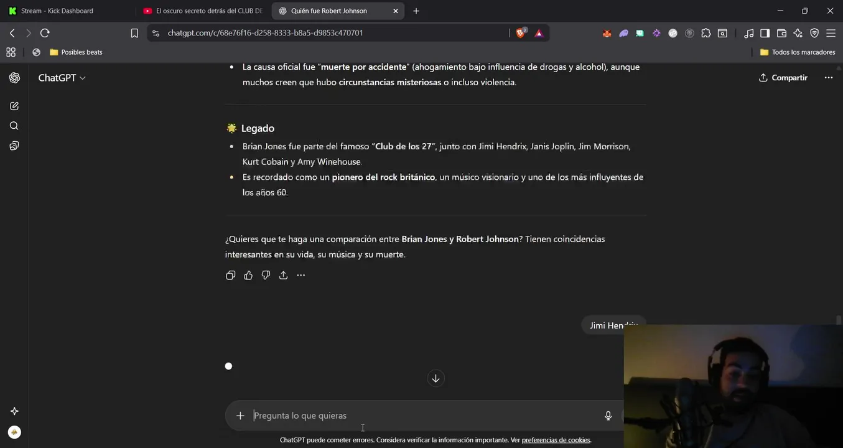Reload the current page

[45, 33]
